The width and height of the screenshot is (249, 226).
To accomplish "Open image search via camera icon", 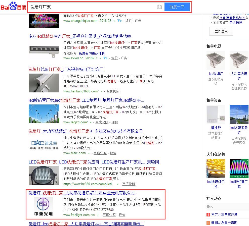I will tap(159, 7).
